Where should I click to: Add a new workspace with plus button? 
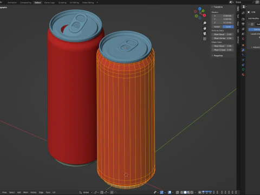click(x=97, y=3)
